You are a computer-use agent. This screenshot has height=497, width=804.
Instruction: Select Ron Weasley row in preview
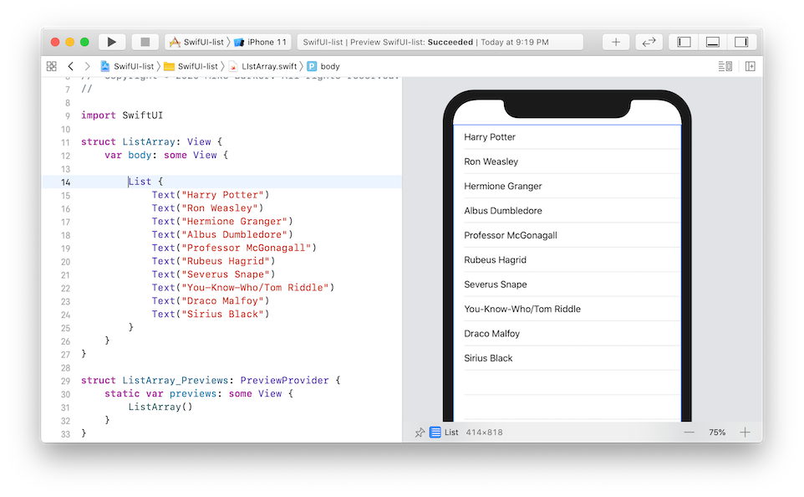567,161
